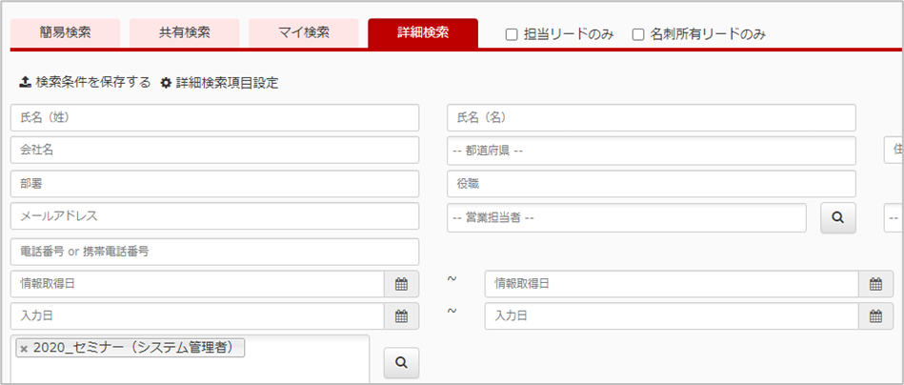Click the gear icon beside 詳細検索項目設定
904x385 pixels.
[x=166, y=83]
